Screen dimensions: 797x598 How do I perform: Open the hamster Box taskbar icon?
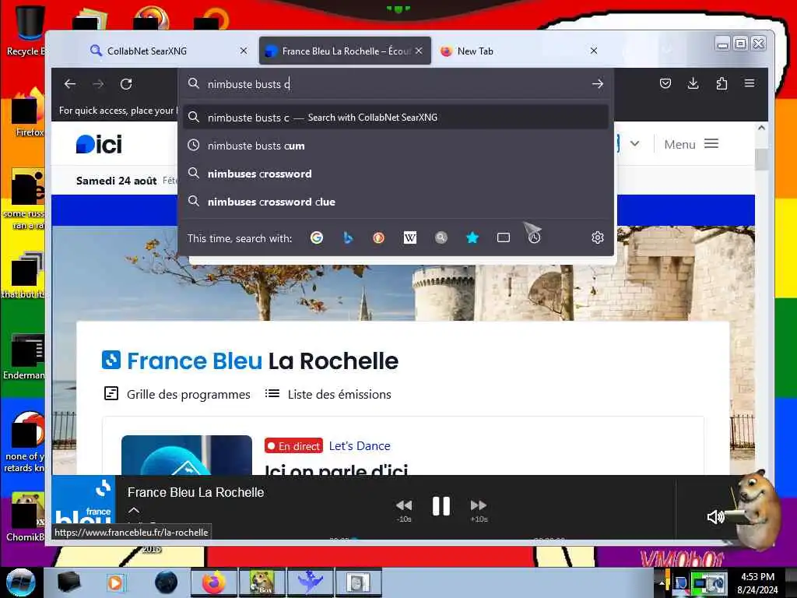[262, 582]
